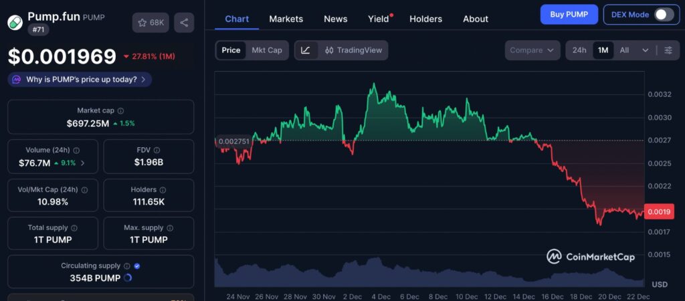This screenshot has height=301, width=685.
Task: Select the Mkt Cap chart toggle
Action: (267, 50)
